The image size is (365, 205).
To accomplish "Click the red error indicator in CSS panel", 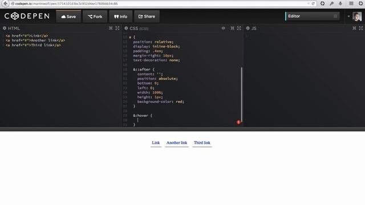I will tap(238, 122).
